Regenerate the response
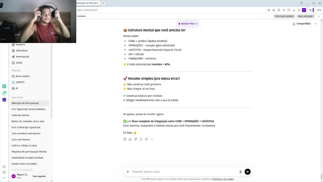323x182 pixels. point(146,139)
